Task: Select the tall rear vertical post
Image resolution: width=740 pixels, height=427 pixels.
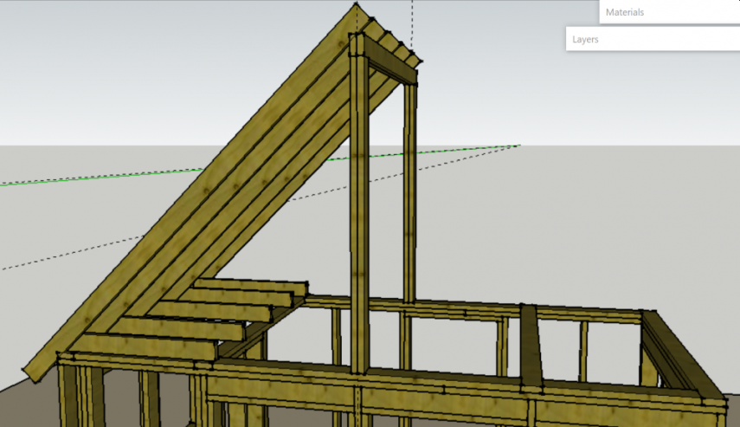Action: click(409, 199)
